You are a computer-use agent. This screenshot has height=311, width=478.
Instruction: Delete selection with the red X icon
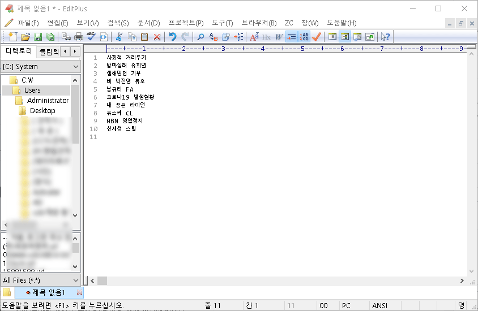[x=157, y=37]
